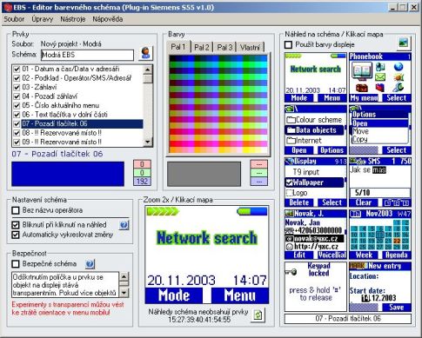Click Network search text in Zoom preview

tap(207, 238)
